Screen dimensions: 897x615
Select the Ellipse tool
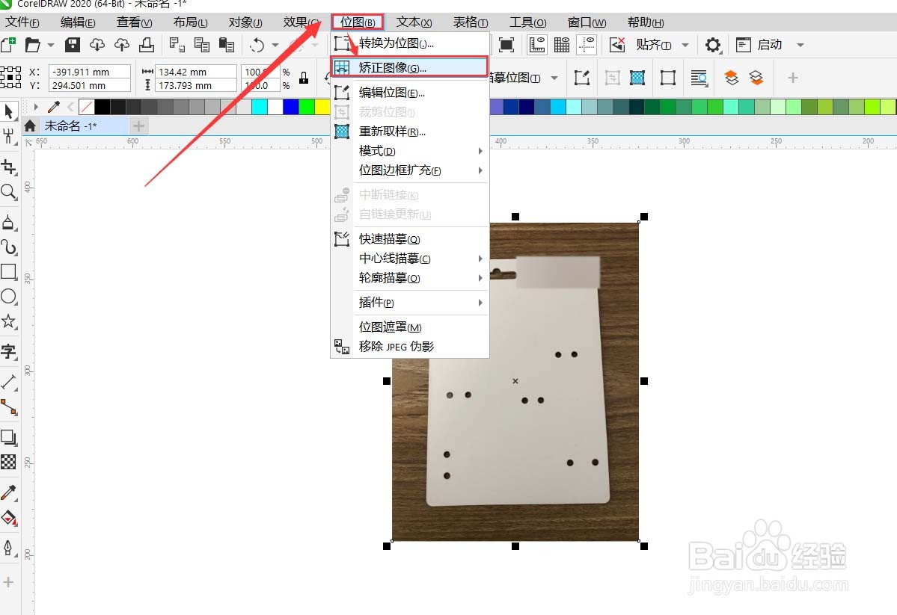pyautogui.click(x=8, y=296)
